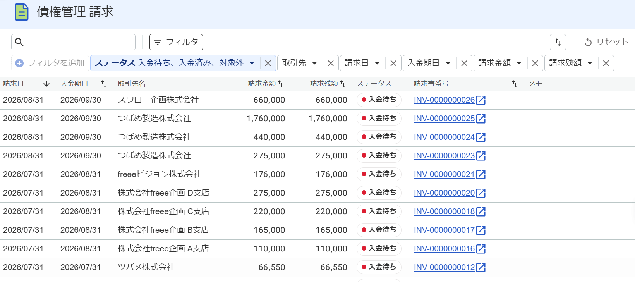The height and width of the screenshot is (282, 635).
Task: Remove the 請求残額 filter chip
Action: click(x=606, y=63)
